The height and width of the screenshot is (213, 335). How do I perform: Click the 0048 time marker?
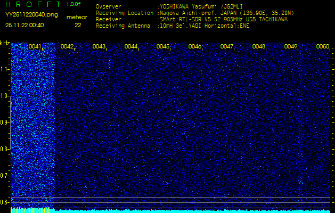click(259, 47)
